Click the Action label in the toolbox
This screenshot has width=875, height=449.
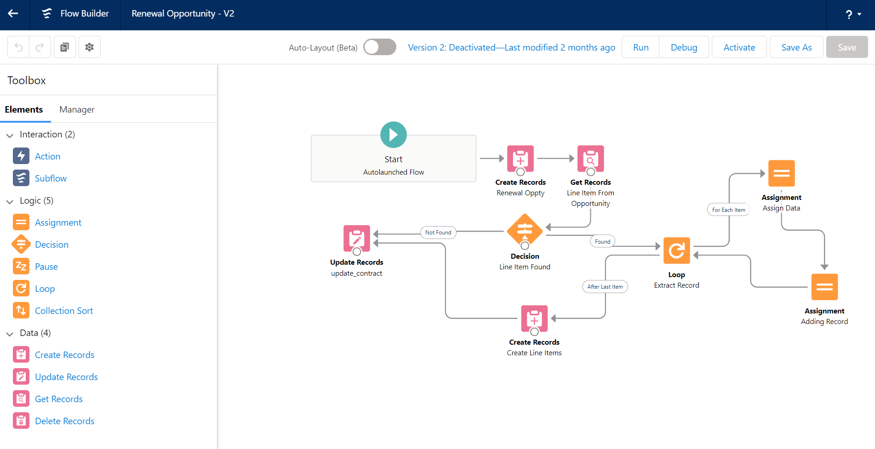47,156
